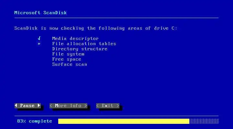The image size is (233, 129).
Task: Click the » marker beside File allocation tables
Action: tap(39, 44)
